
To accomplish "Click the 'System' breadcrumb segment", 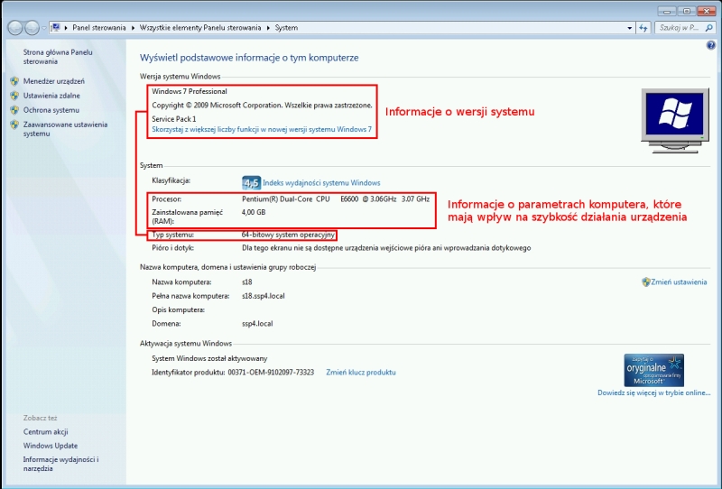I will (x=286, y=28).
